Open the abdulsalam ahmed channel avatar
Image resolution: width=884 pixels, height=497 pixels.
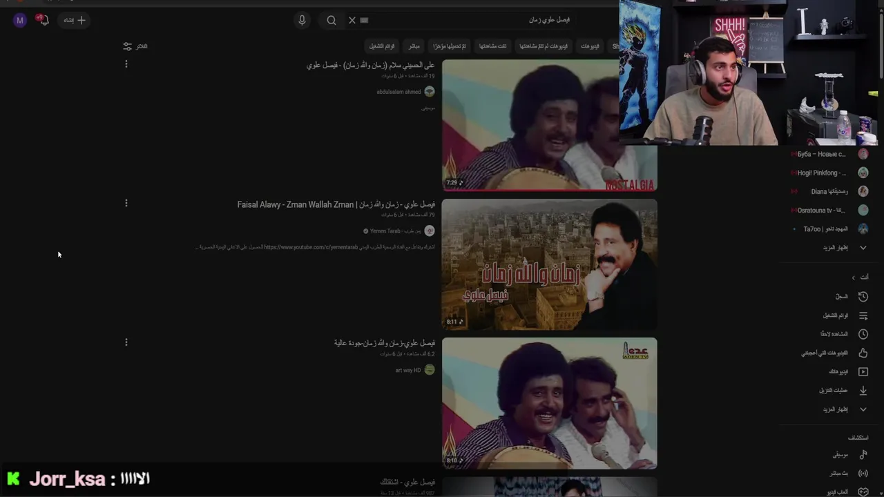430,92
